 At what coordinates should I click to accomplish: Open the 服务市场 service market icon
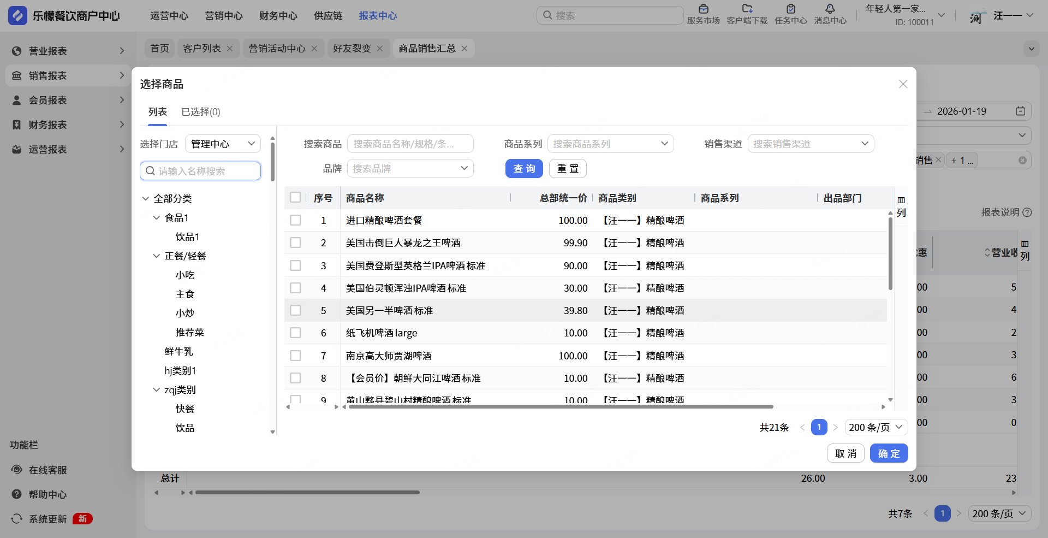click(x=703, y=9)
